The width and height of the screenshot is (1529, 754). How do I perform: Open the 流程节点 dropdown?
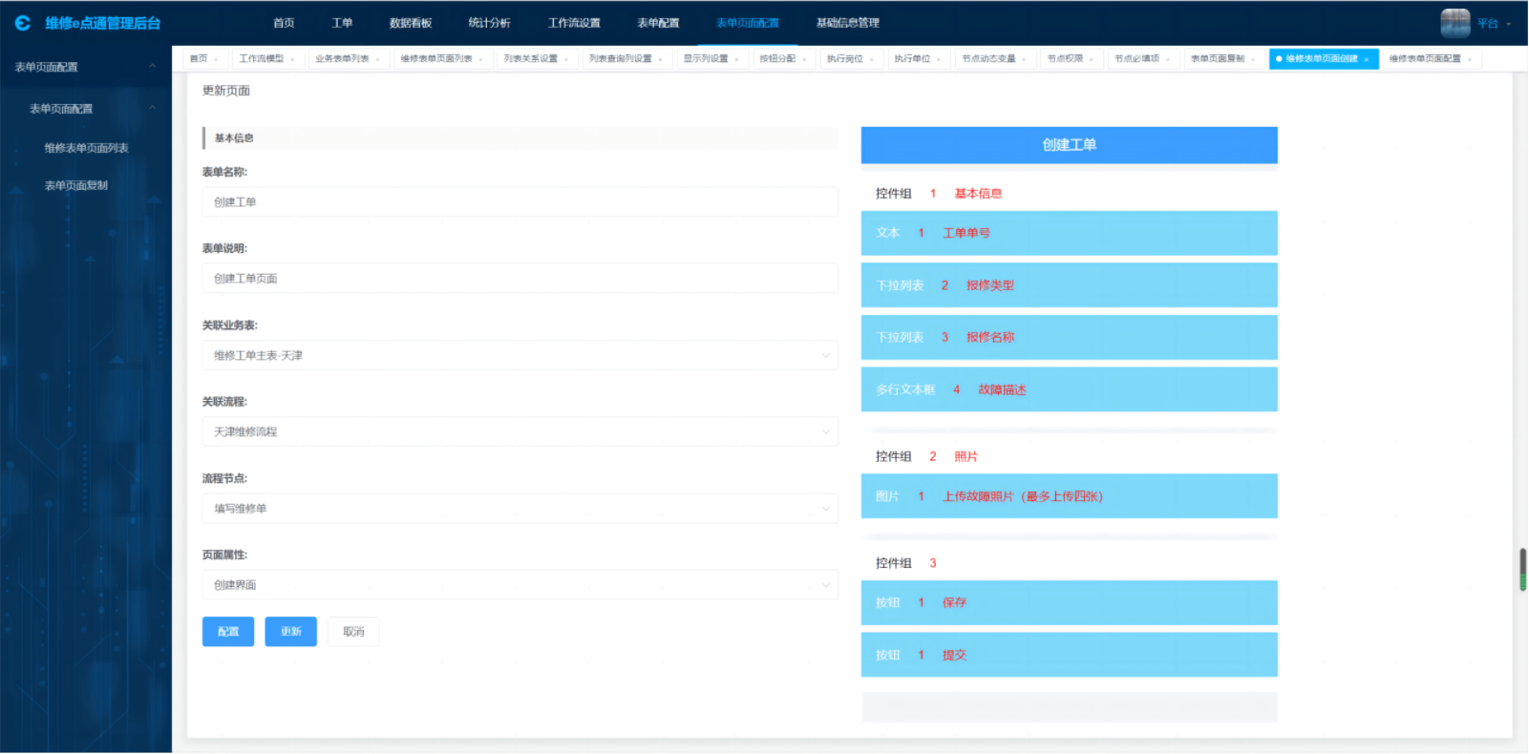click(x=520, y=509)
